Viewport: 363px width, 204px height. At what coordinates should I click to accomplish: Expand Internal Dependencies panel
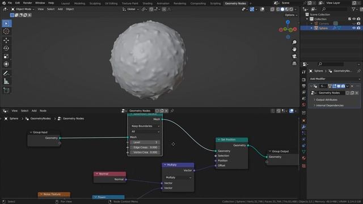(x=330, y=105)
